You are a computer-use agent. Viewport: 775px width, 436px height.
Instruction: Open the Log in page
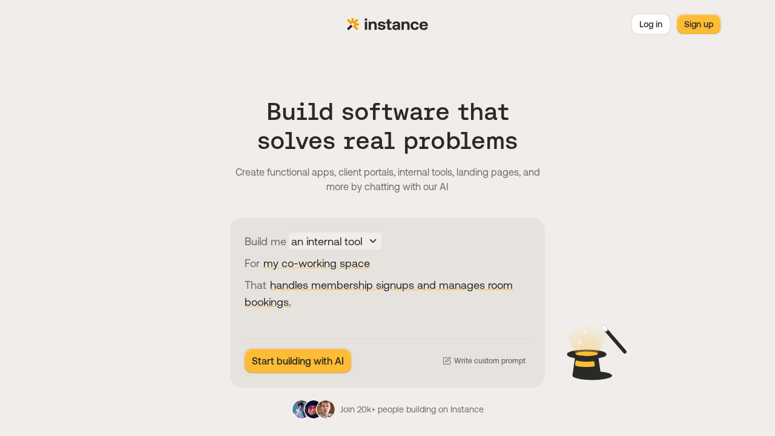(x=650, y=24)
